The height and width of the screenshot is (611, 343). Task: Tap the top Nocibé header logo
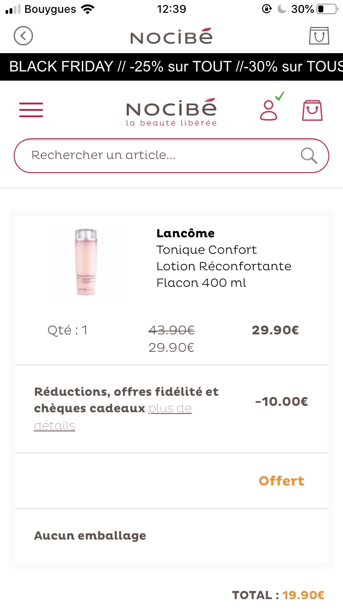coord(171,36)
